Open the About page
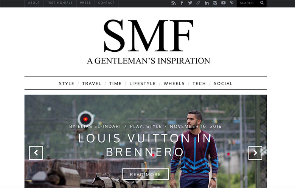 [34, 3]
